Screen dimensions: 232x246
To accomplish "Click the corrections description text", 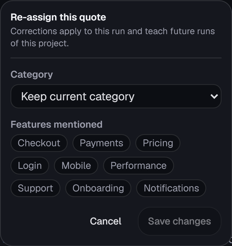I will 113,37.
